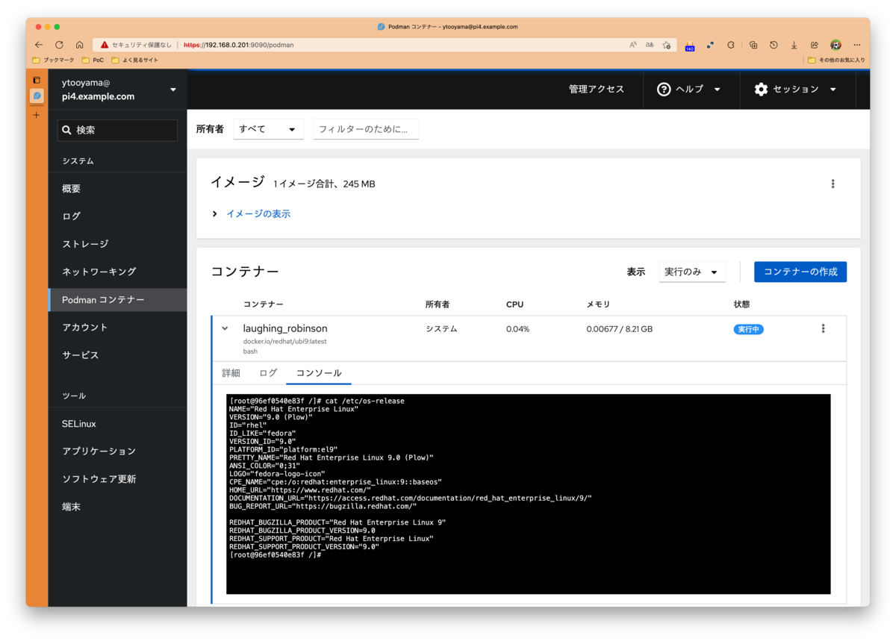Open the よく見るサイト bookmarks folder
Viewport: 896px width, 641px height.
(x=135, y=60)
